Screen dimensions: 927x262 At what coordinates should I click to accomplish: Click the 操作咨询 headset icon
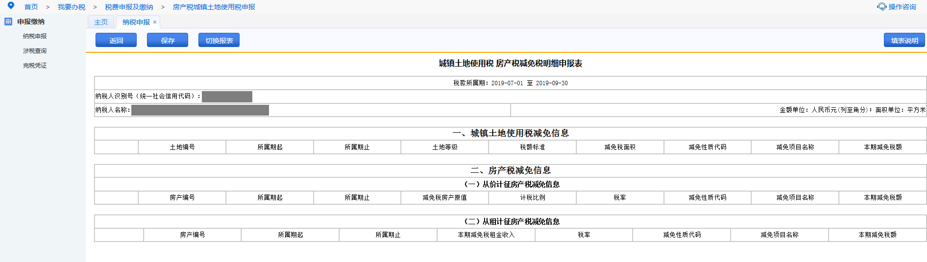tap(882, 7)
